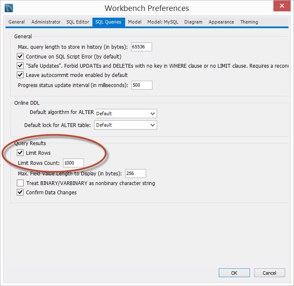Click the MySQL Workbench dolphin icon
Screen dimensions: 294x286
pyautogui.click(x=9, y=8)
